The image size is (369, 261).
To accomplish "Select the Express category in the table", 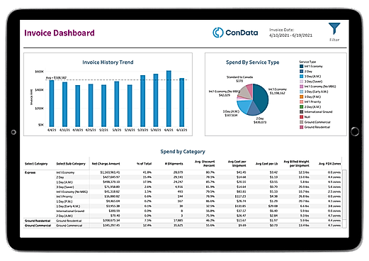I will [30, 172].
